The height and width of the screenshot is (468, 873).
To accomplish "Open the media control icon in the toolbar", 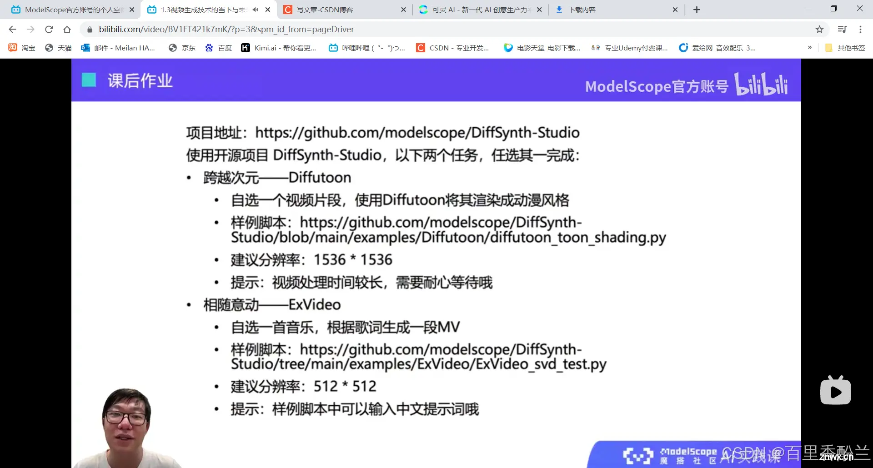I will click(x=842, y=30).
